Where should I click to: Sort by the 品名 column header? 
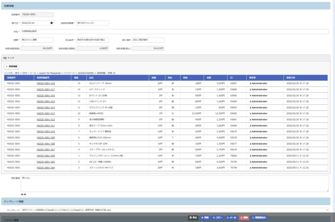click(91, 78)
